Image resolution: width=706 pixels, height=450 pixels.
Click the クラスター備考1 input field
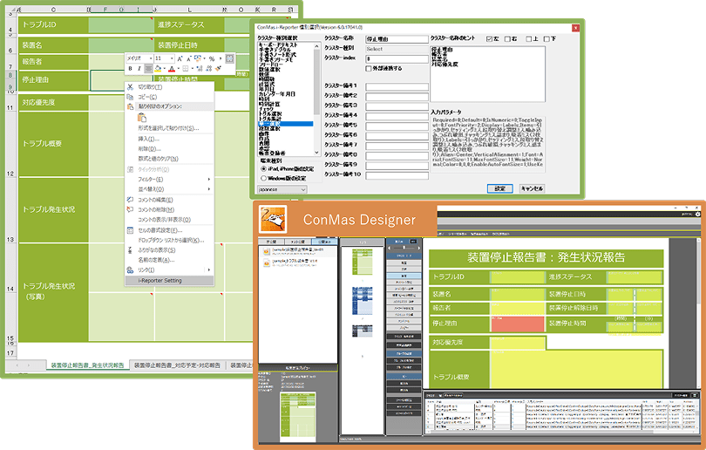pyautogui.click(x=397, y=86)
